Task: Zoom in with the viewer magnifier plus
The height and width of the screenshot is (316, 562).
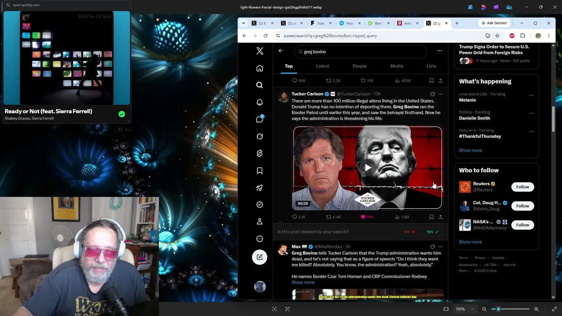Action: [x=537, y=309]
